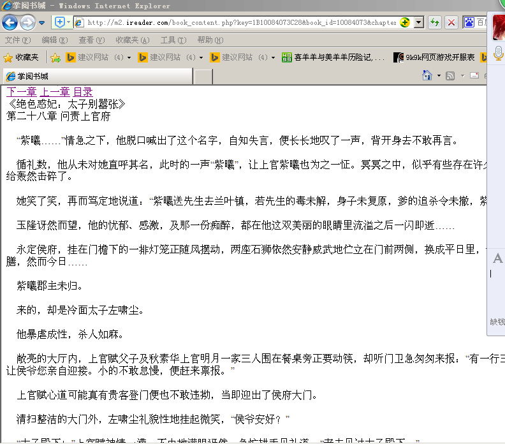505x444 pixels.
Task: Go to 上一章 previous chapter link
Action: 55,92
